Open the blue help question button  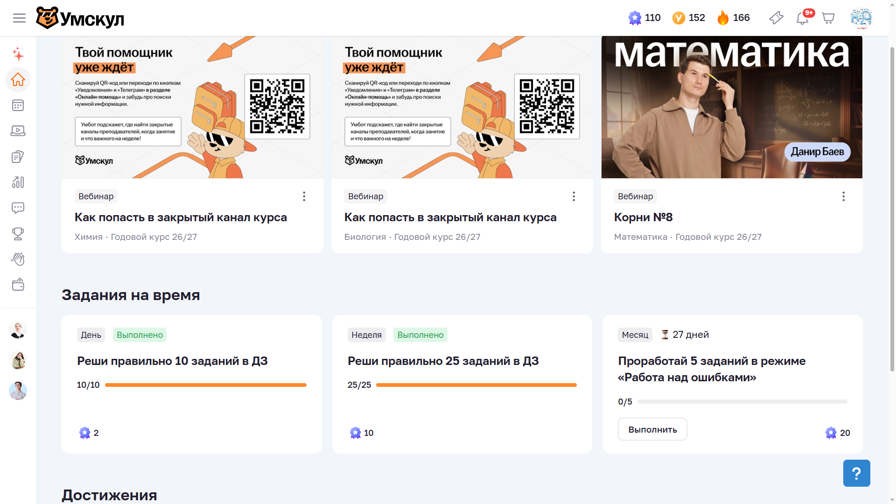[x=856, y=473]
